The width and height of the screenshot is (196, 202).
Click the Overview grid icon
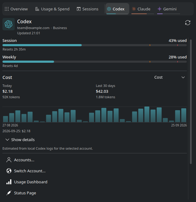click(7, 9)
